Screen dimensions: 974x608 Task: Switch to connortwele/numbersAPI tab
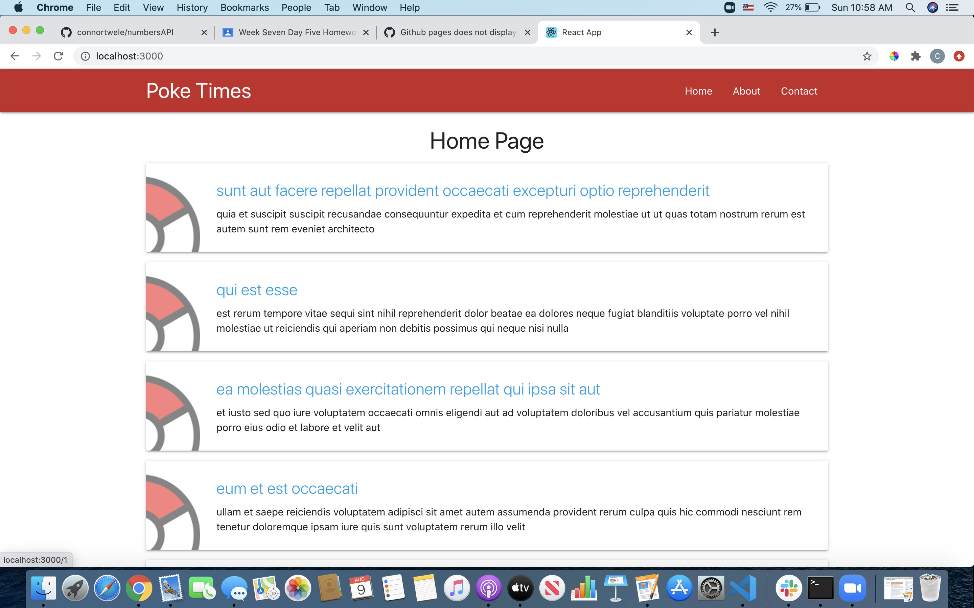point(125,32)
